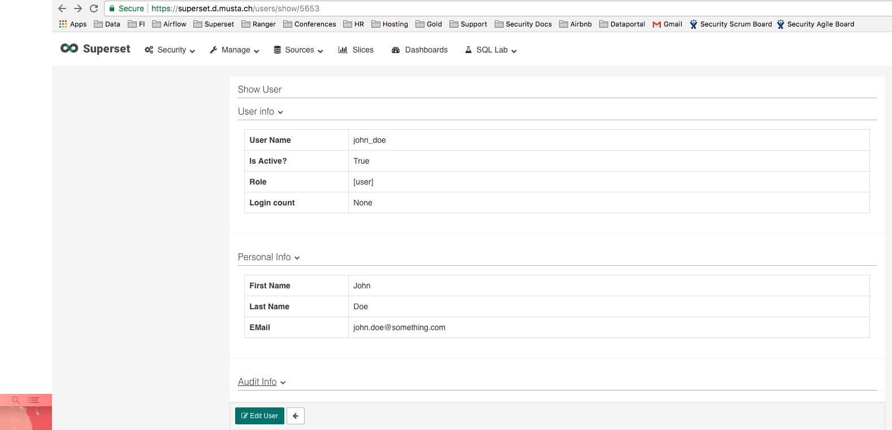Open Gmail bookmark icon

pos(657,24)
